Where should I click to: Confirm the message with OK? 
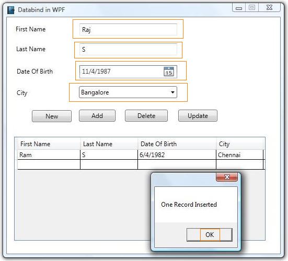point(210,235)
